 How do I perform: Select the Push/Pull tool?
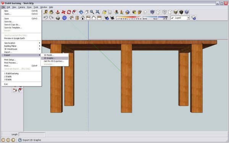click(58, 12)
